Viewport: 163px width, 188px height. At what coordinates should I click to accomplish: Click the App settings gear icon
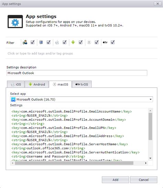point(15,21)
